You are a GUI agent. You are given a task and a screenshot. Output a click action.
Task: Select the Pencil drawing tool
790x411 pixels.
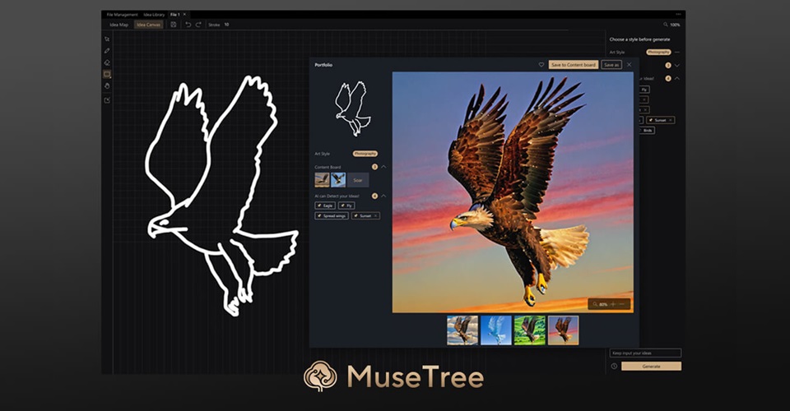point(107,50)
